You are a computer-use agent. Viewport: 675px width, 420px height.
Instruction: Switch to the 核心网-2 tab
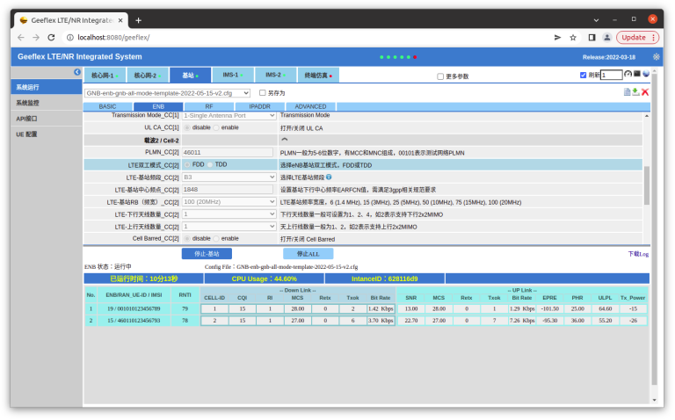coord(148,76)
